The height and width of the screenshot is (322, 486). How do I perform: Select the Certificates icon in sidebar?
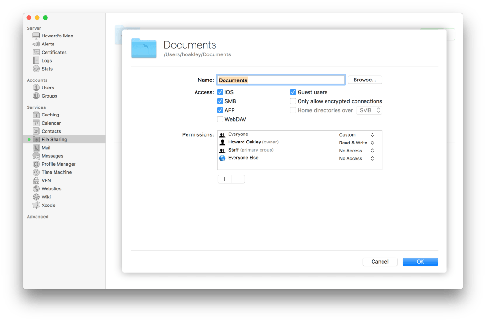point(37,52)
